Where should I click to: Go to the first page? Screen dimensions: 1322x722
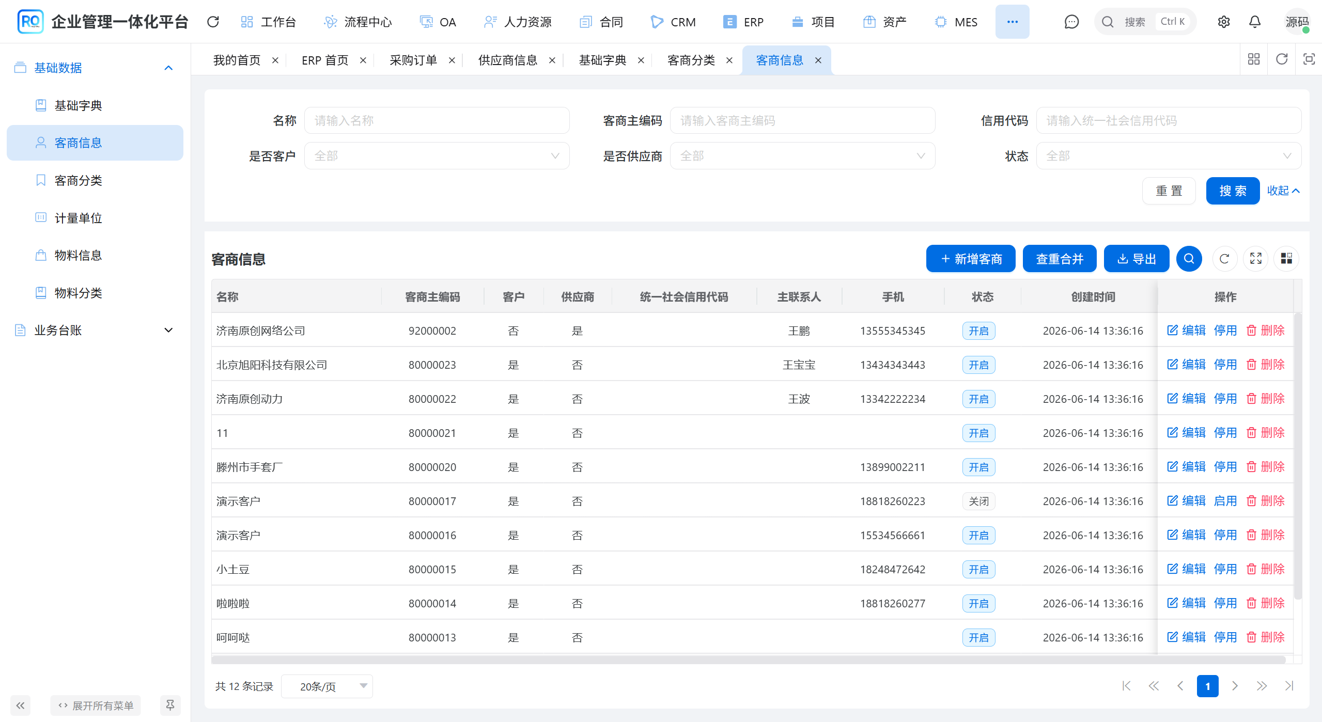tap(1127, 686)
